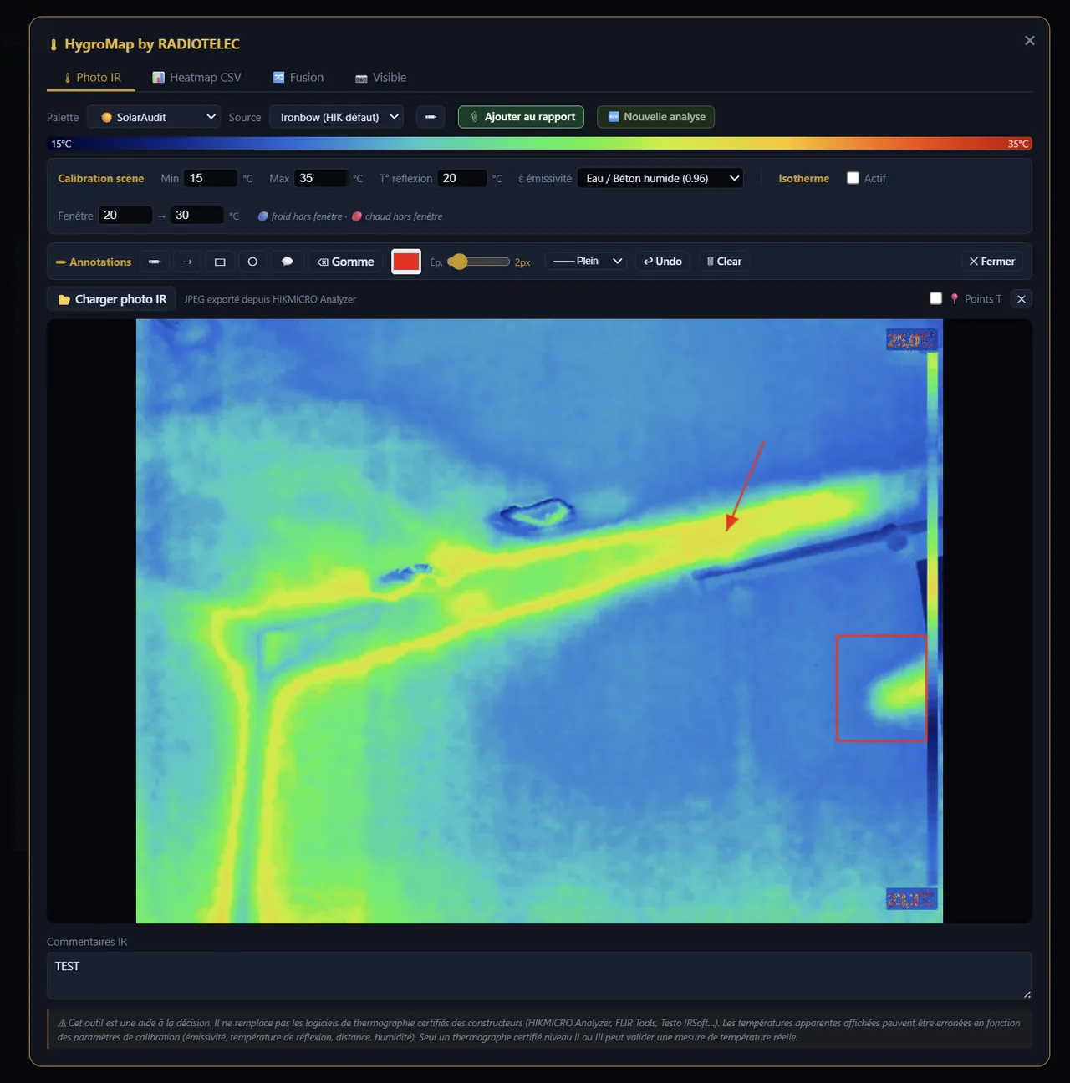The width and height of the screenshot is (1070, 1083).
Task: Open the Source Ironbow dropdown
Action: (x=337, y=117)
